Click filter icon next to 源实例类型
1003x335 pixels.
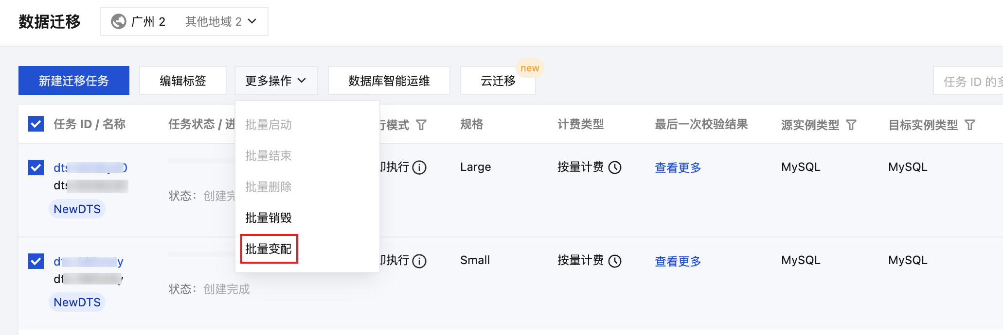851,125
